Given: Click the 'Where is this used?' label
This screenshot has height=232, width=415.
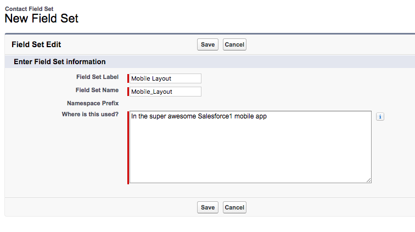Looking at the screenshot, I should tap(90, 115).
